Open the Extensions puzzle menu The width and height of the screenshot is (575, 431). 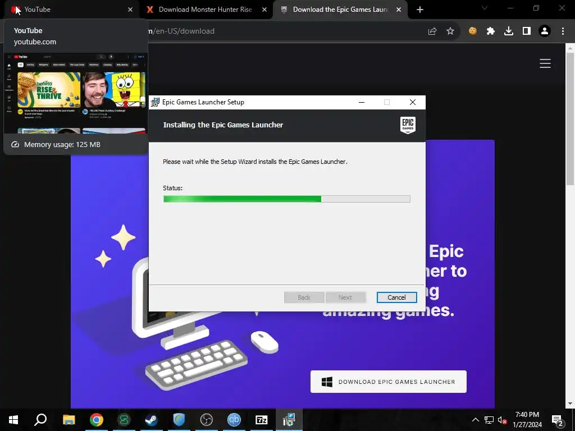491,31
